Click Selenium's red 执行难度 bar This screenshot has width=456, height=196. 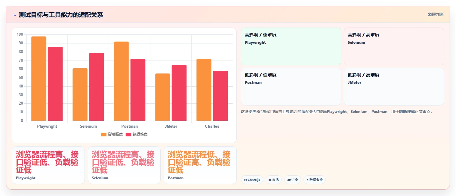pyautogui.click(x=97, y=87)
